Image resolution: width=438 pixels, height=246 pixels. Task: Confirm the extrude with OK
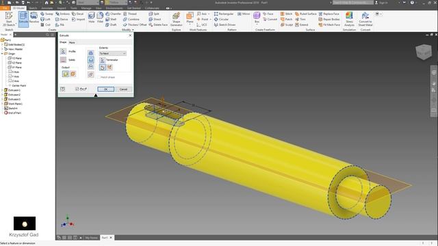pos(105,89)
